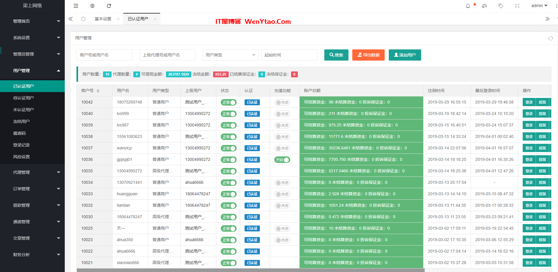Switch to the 基本设置 tab
The image size is (558, 272).
(103, 19)
